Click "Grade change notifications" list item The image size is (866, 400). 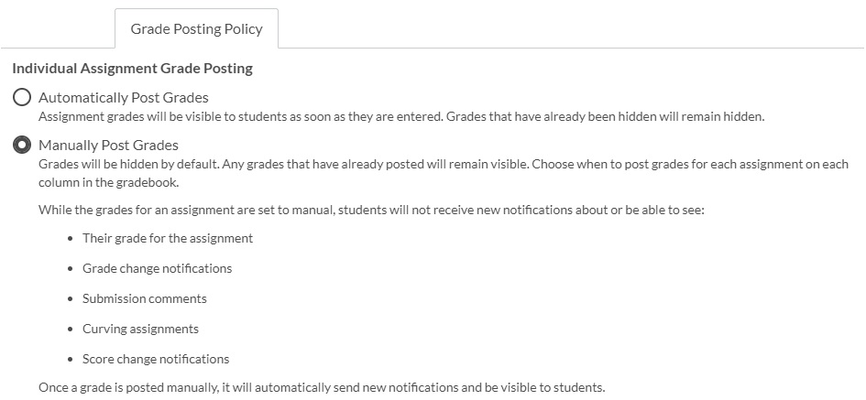157,268
